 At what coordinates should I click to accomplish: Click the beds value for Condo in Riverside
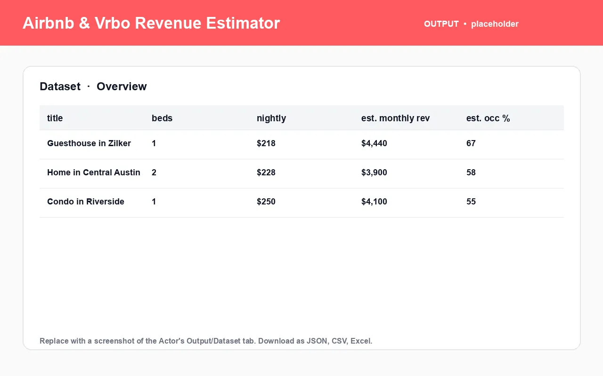pyautogui.click(x=154, y=202)
